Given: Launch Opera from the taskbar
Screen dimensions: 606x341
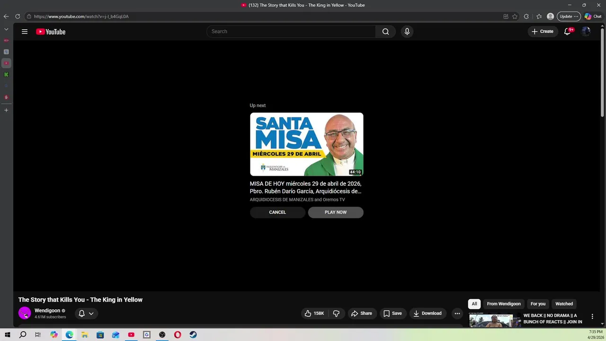Looking at the screenshot, I should coord(178,335).
